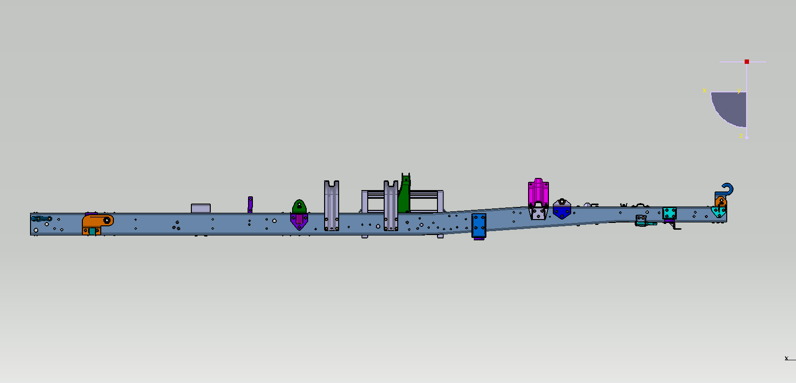Image resolution: width=796 pixels, height=383 pixels.
Task: Select the horizontal grey rail frame behind the green bracket
Action: 402,201
